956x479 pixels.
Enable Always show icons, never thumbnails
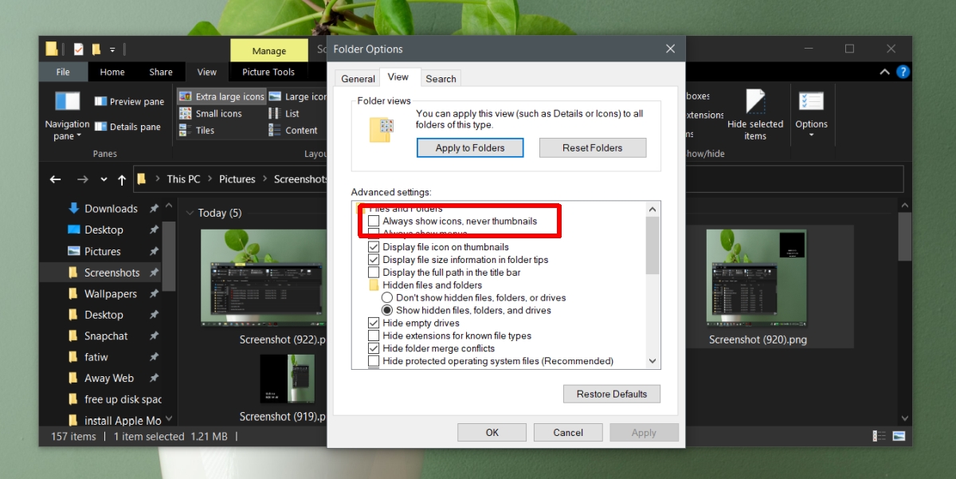coord(374,221)
